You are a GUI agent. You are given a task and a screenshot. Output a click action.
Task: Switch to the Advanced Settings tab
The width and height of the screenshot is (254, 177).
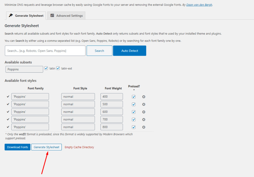coord(69,16)
